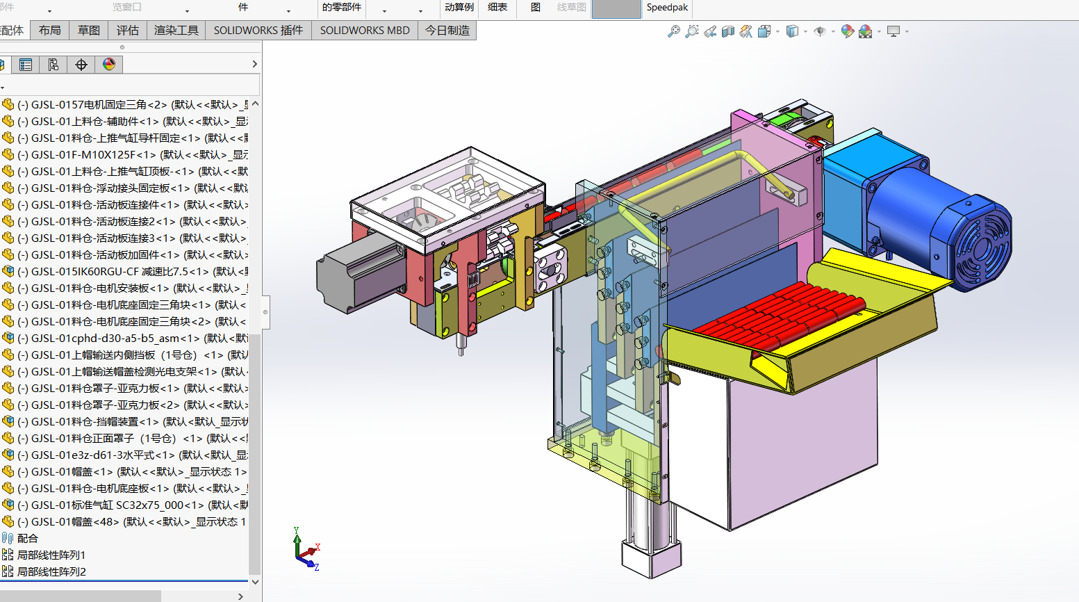Click the 的零部件 ribbon button

tap(342, 7)
